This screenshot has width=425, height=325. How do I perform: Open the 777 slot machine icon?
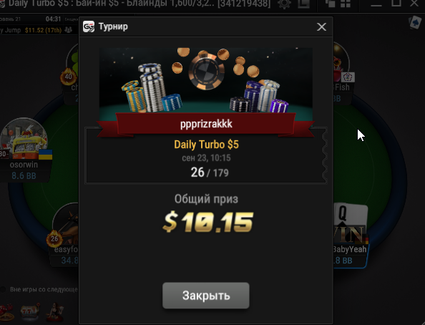[x=30, y=311]
